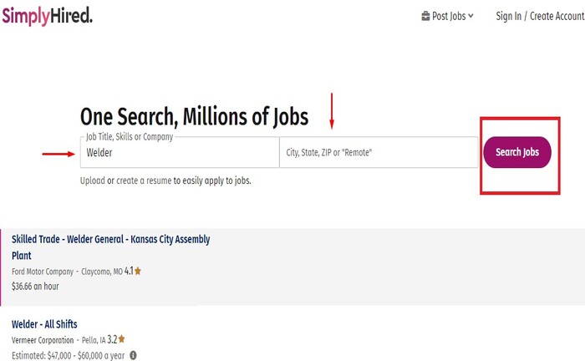Click the Search Jobs button

click(517, 152)
